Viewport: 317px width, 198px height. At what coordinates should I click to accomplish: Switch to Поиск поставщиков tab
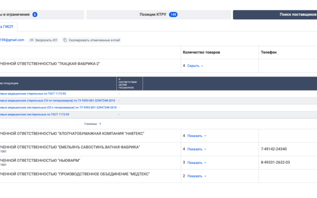(275, 14)
